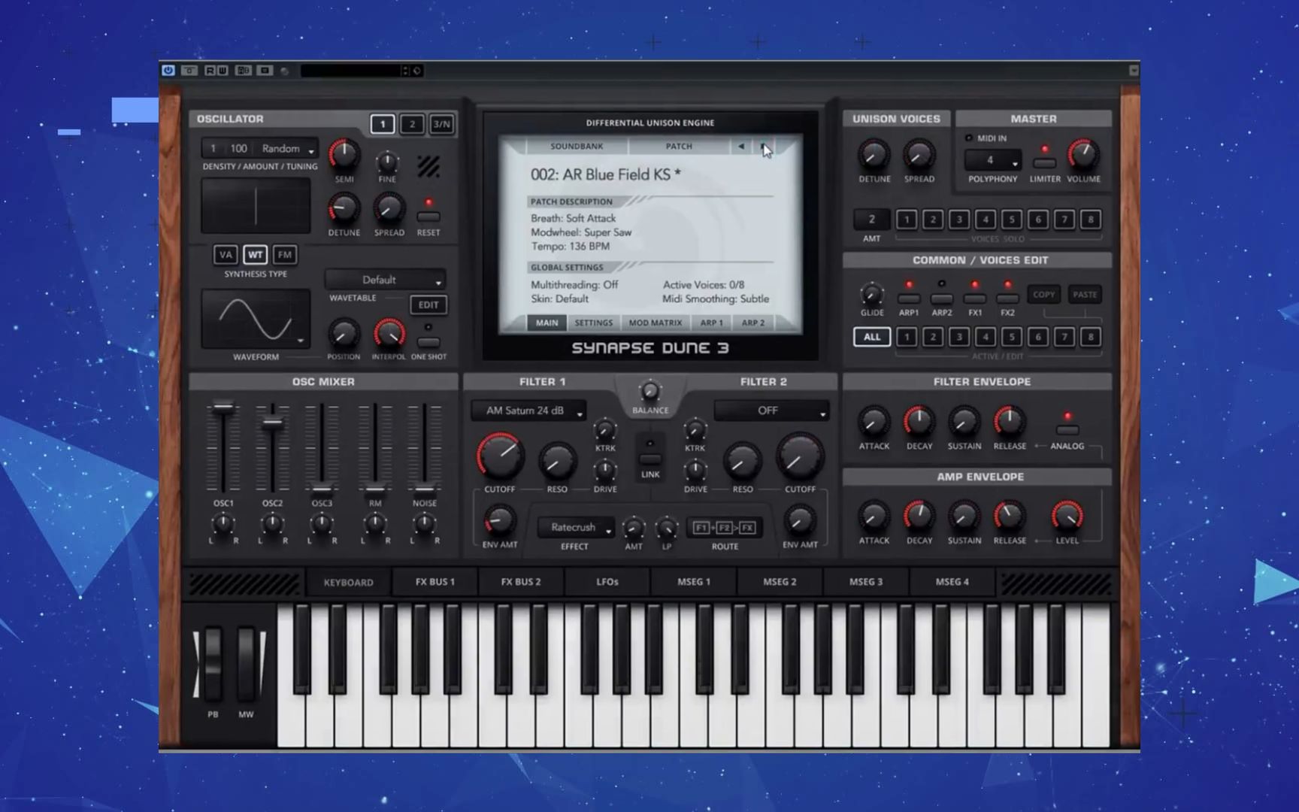This screenshot has width=1299, height=812.
Task: Open the Filter 2 OFF type dropdown
Action: click(771, 411)
